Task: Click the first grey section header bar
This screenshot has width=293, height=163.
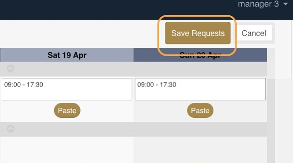Action: (x=133, y=69)
